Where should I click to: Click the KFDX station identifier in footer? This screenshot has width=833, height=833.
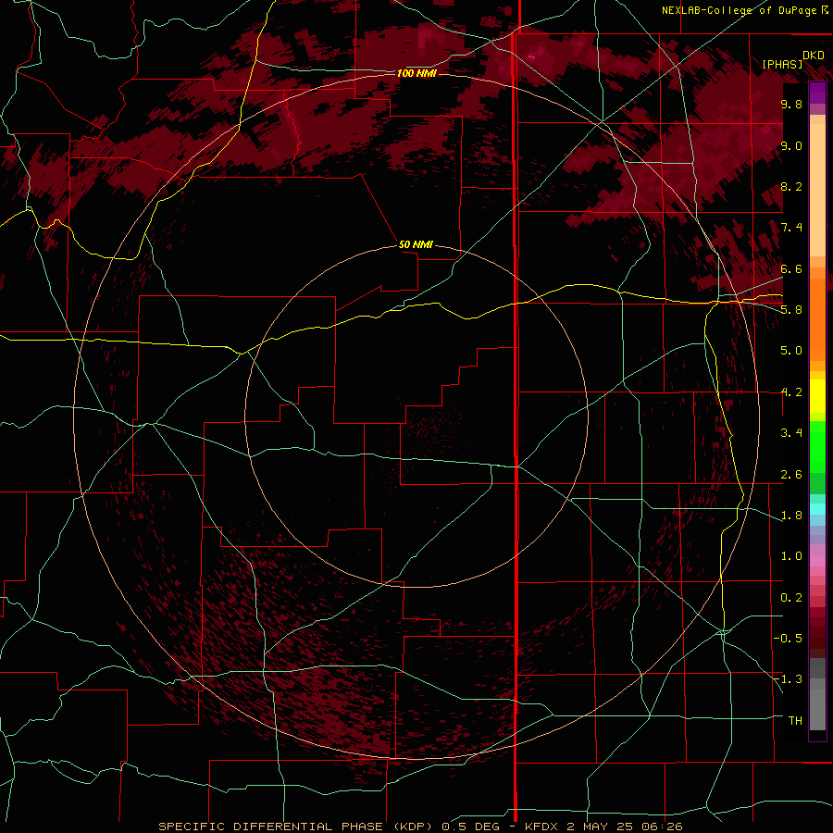pos(541,827)
